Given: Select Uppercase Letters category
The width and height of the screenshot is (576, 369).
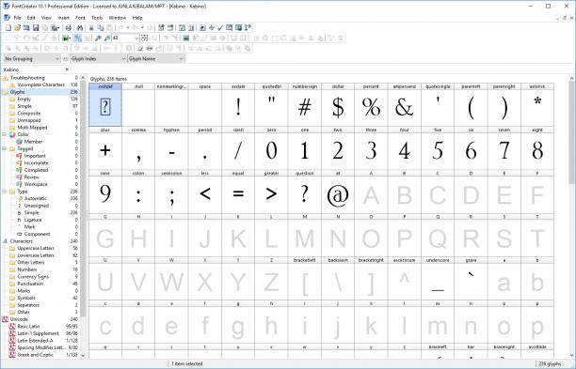Looking at the screenshot, I should pyautogui.click(x=36, y=248).
